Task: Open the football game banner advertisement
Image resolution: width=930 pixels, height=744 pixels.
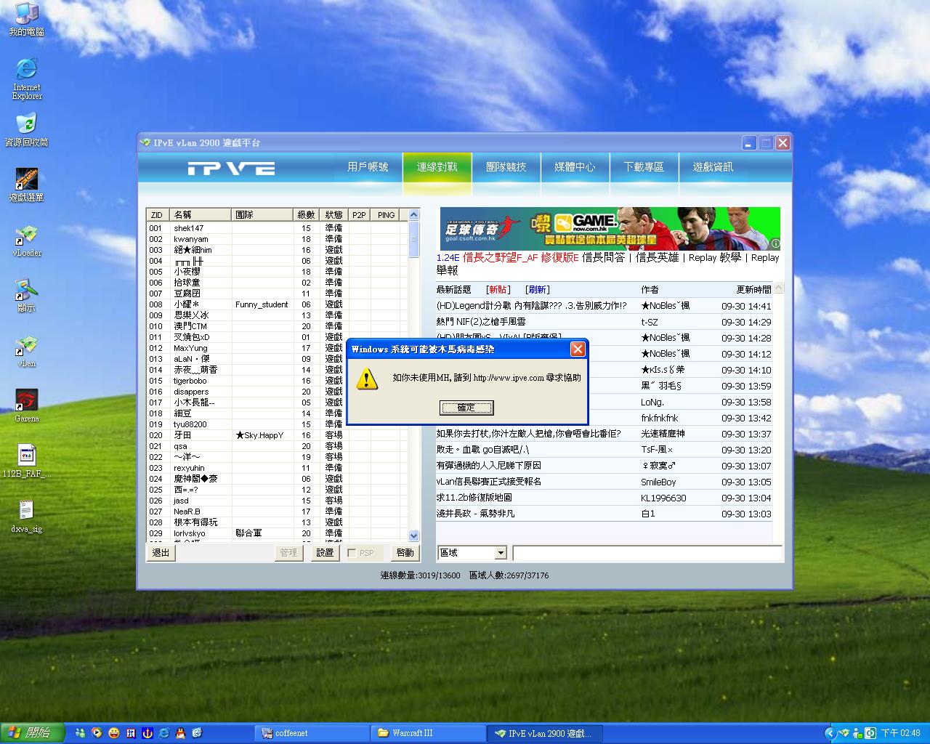Action: pyautogui.click(x=610, y=229)
